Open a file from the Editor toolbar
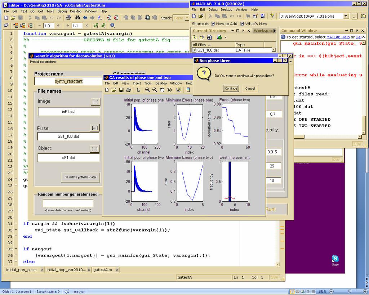This screenshot has width=369, height=295. [13, 18]
